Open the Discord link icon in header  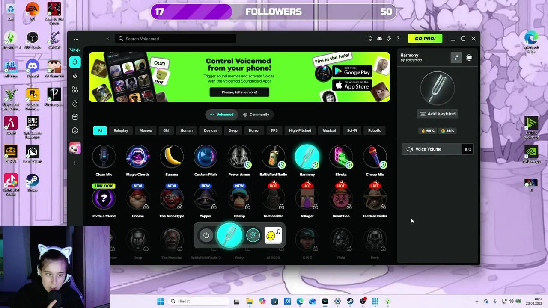(379, 38)
